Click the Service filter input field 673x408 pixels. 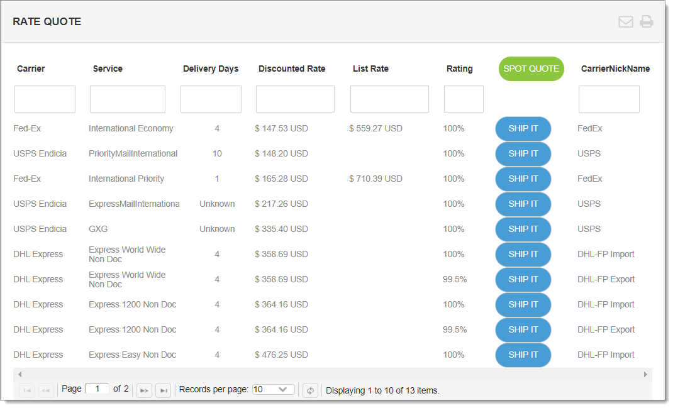127,99
